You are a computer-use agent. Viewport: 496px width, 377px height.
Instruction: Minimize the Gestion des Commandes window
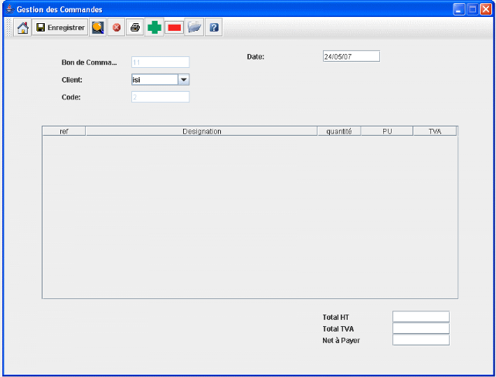tap(459, 9)
